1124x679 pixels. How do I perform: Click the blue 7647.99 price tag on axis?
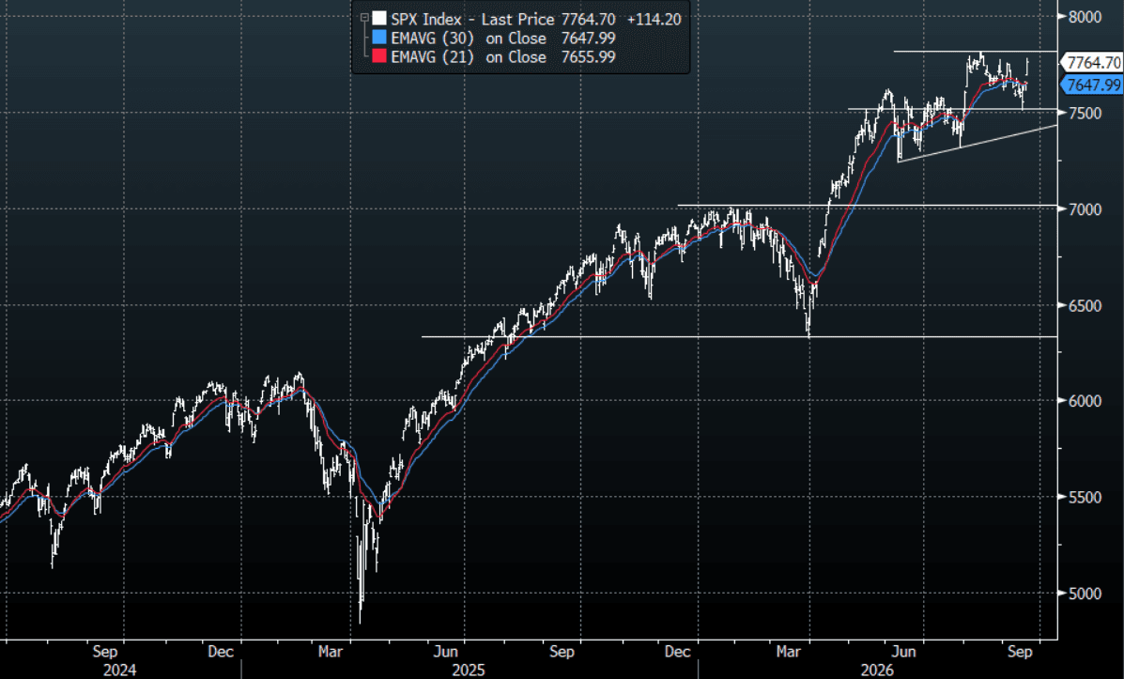[1092, 85]
